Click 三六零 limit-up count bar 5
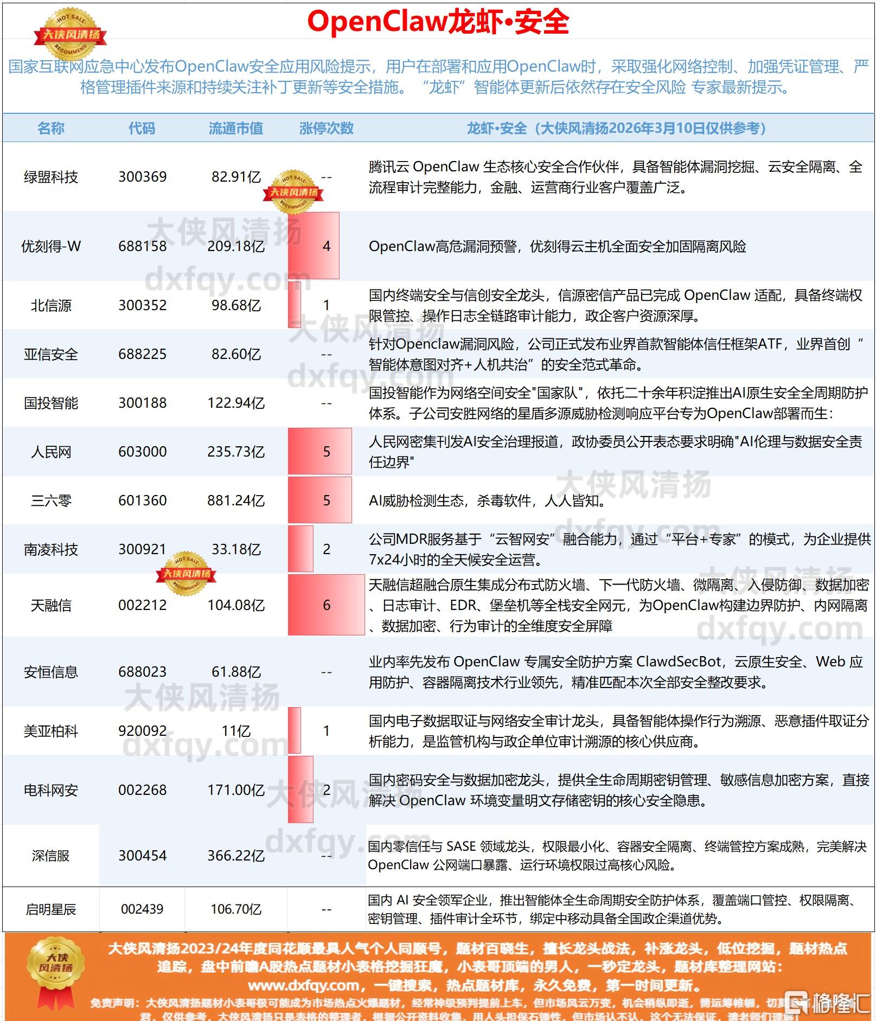Image resolution: width=876 pixels, height=1021 pixels. [320, 500]
